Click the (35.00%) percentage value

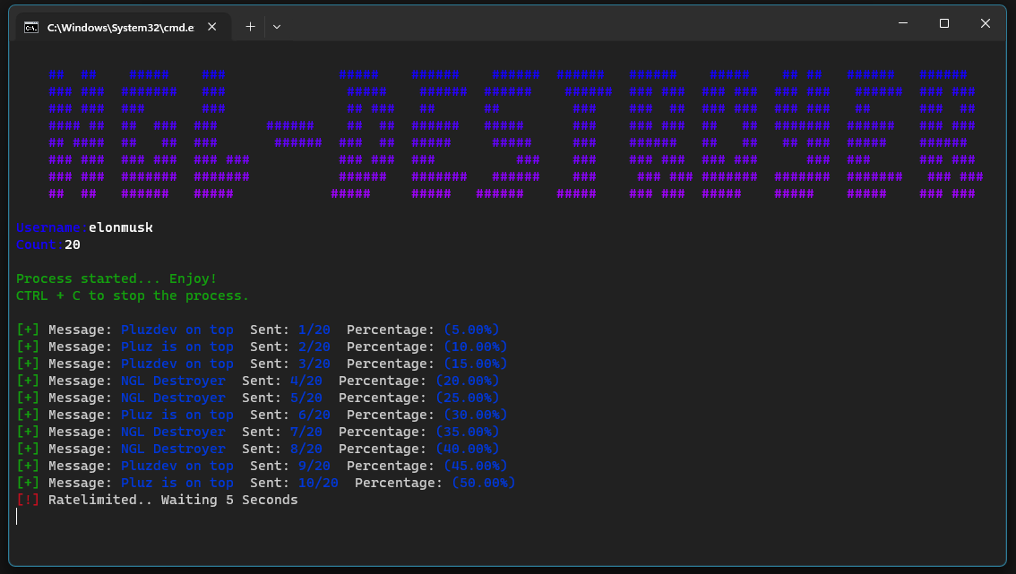pyautogui.click(x=468, y=432)
